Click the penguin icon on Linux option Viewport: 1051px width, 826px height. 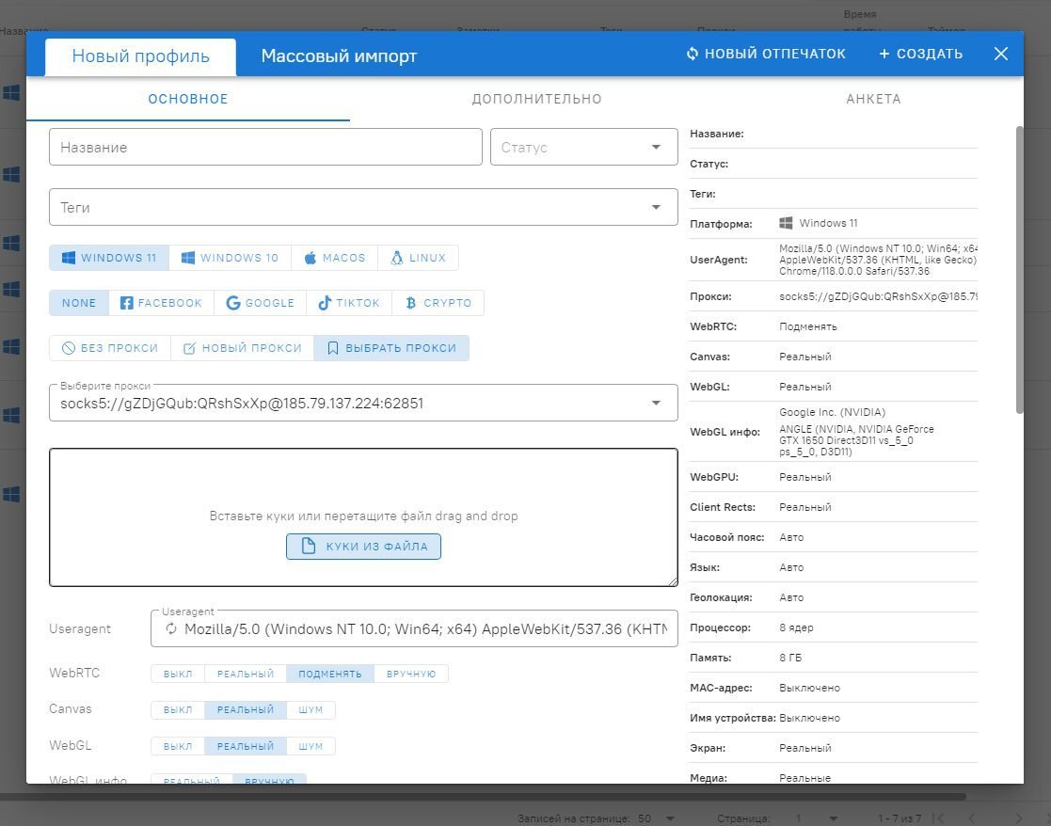coord(397,258)
